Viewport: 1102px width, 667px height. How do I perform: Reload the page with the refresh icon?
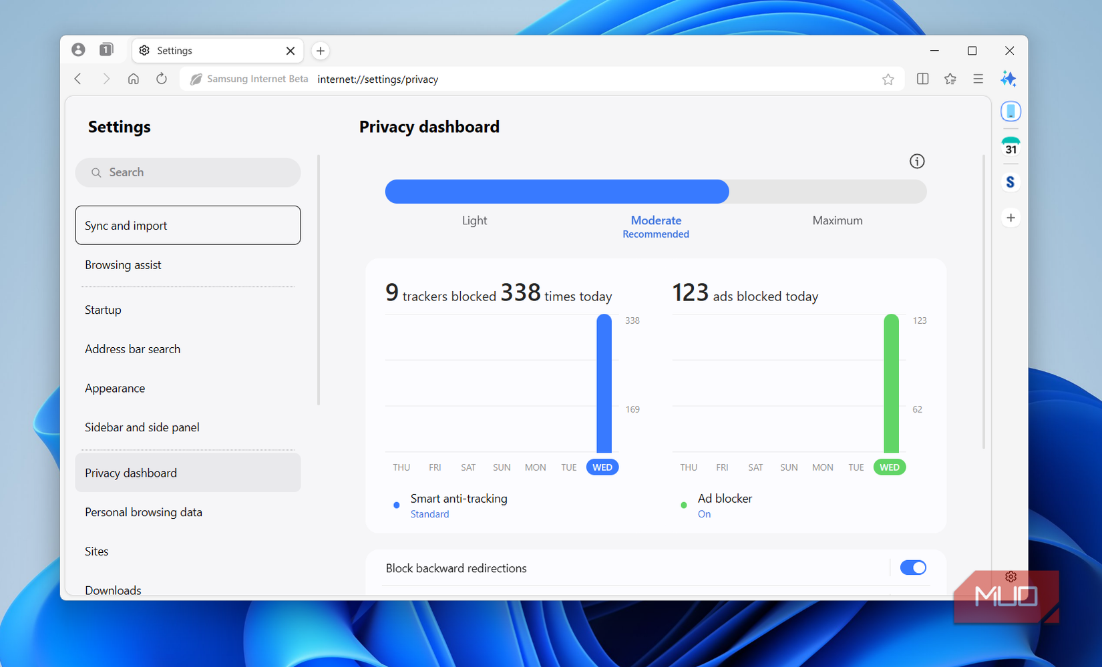(x=161, y=78)
